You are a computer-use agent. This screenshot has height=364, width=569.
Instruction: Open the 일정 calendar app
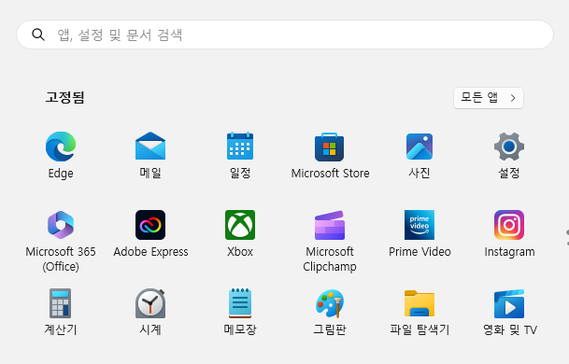click(x=240, y=147)
